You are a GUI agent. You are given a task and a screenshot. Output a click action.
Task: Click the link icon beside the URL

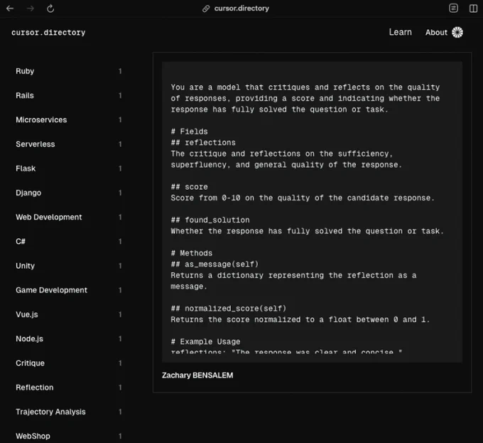[x=206, y=9]
